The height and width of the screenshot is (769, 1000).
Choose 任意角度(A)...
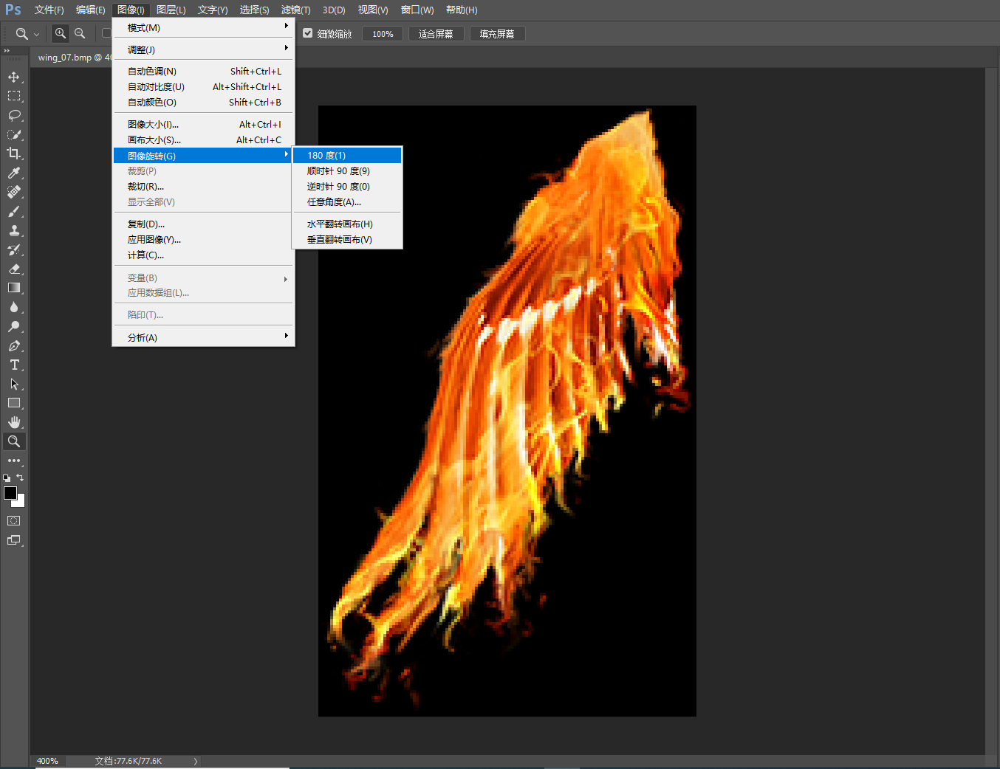tap(347, 201)
